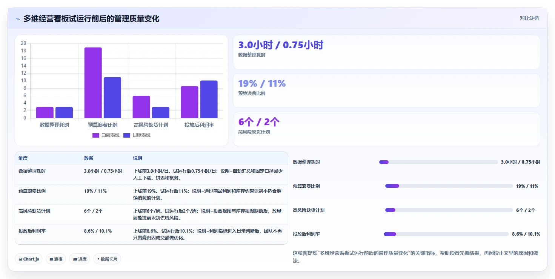Click the description starting 上线前19%

coord(208,195)
